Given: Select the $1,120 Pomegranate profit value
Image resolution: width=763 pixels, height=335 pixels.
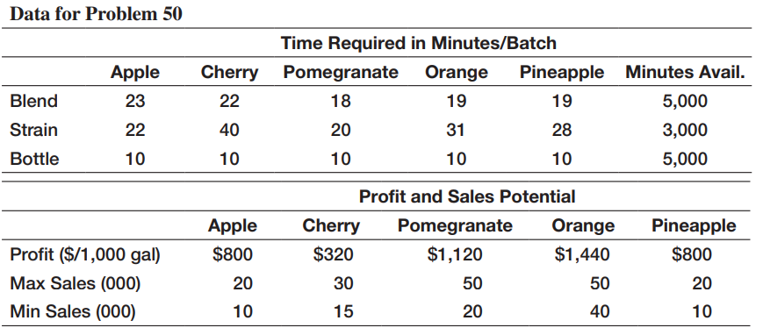Looking at the screenshot, I should pyautogui.click(x=455, y=255).
